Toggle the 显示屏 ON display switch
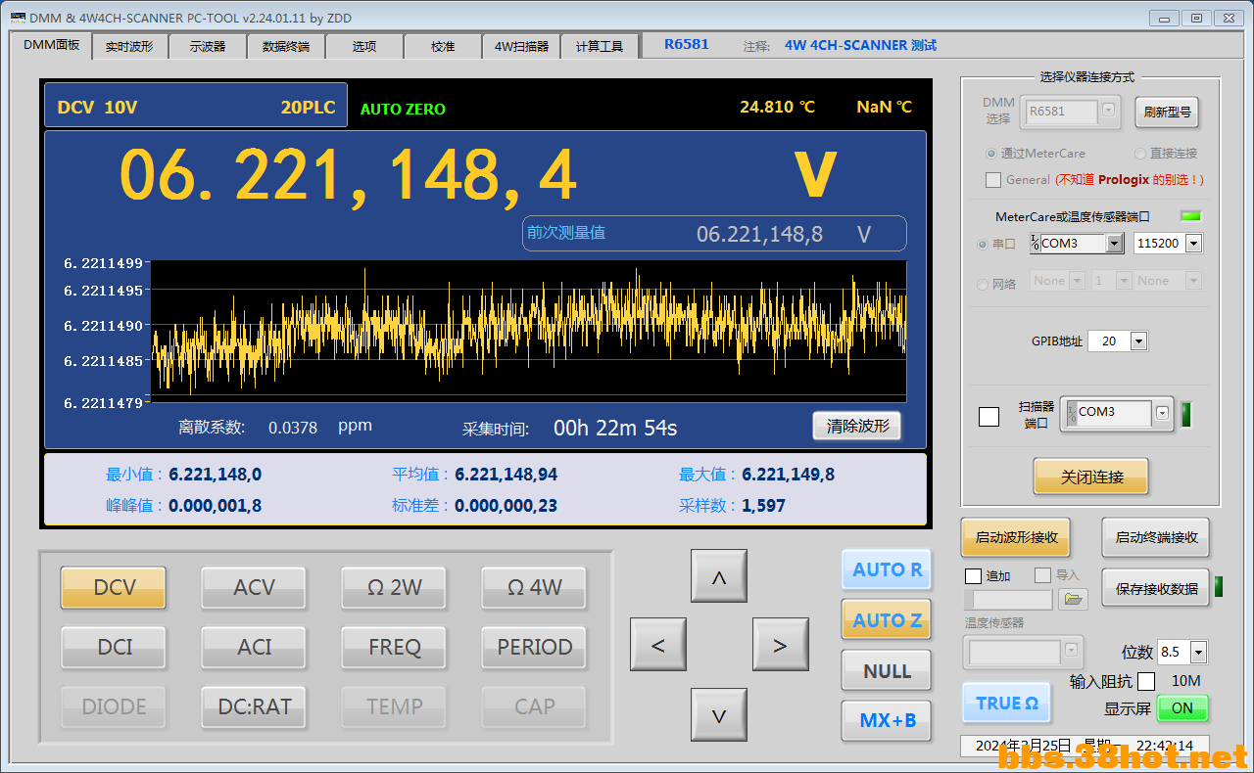The image size is (1254, 773). click(1182, 708)
